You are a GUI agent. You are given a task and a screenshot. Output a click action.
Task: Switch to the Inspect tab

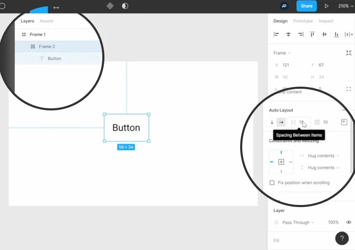pos(326,21)
